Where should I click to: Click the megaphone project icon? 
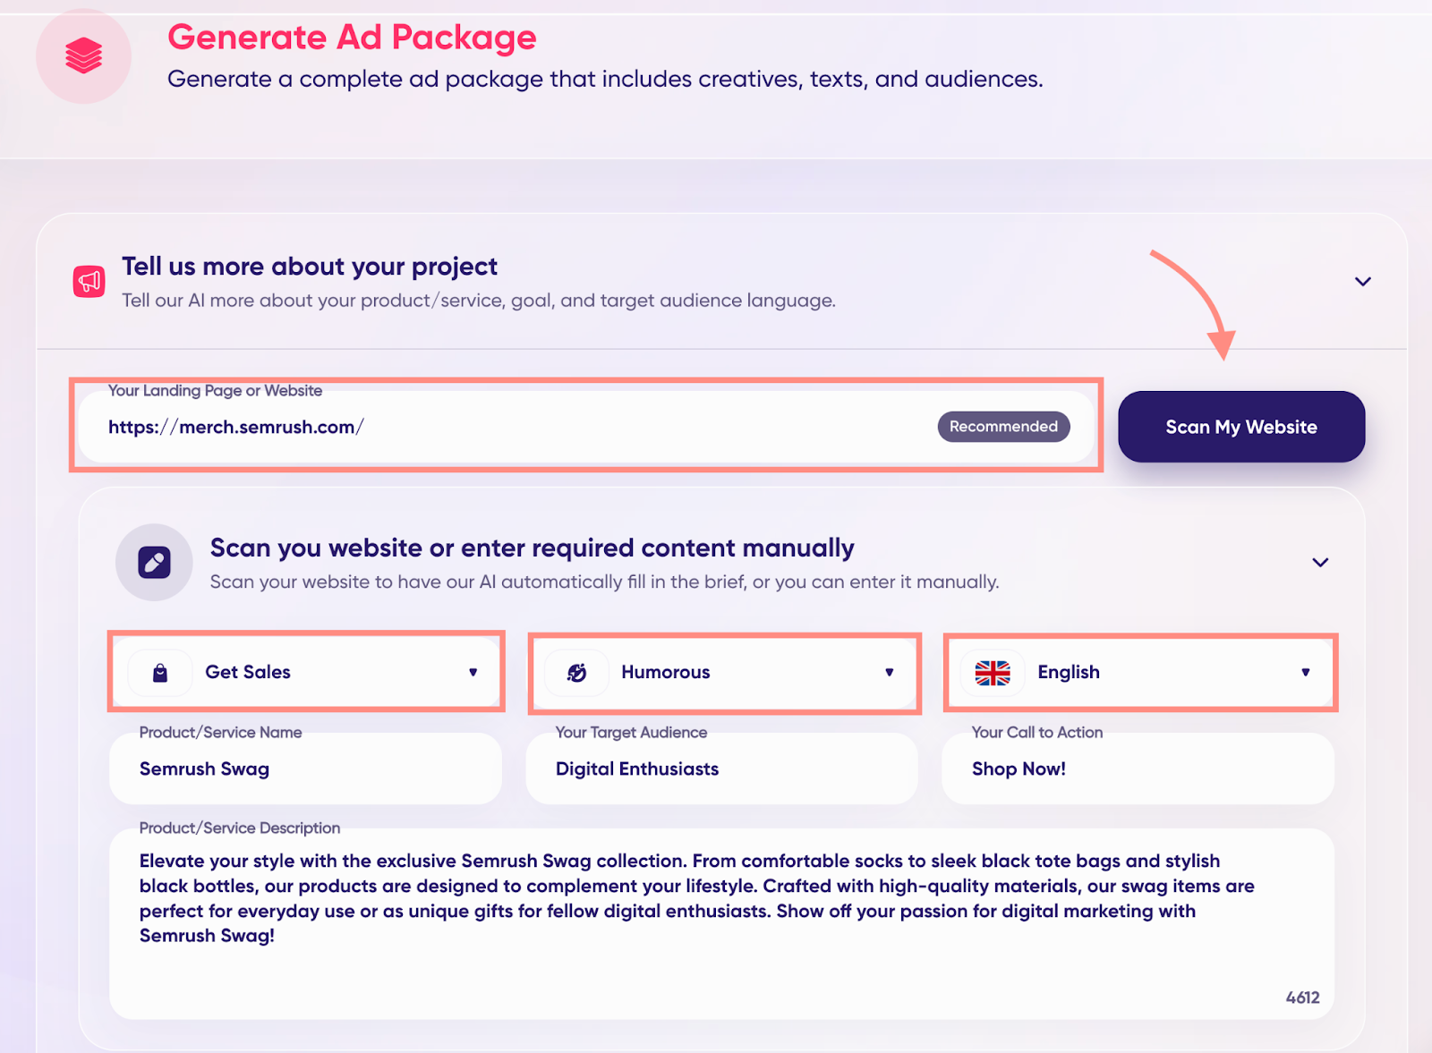pos(89,282)
